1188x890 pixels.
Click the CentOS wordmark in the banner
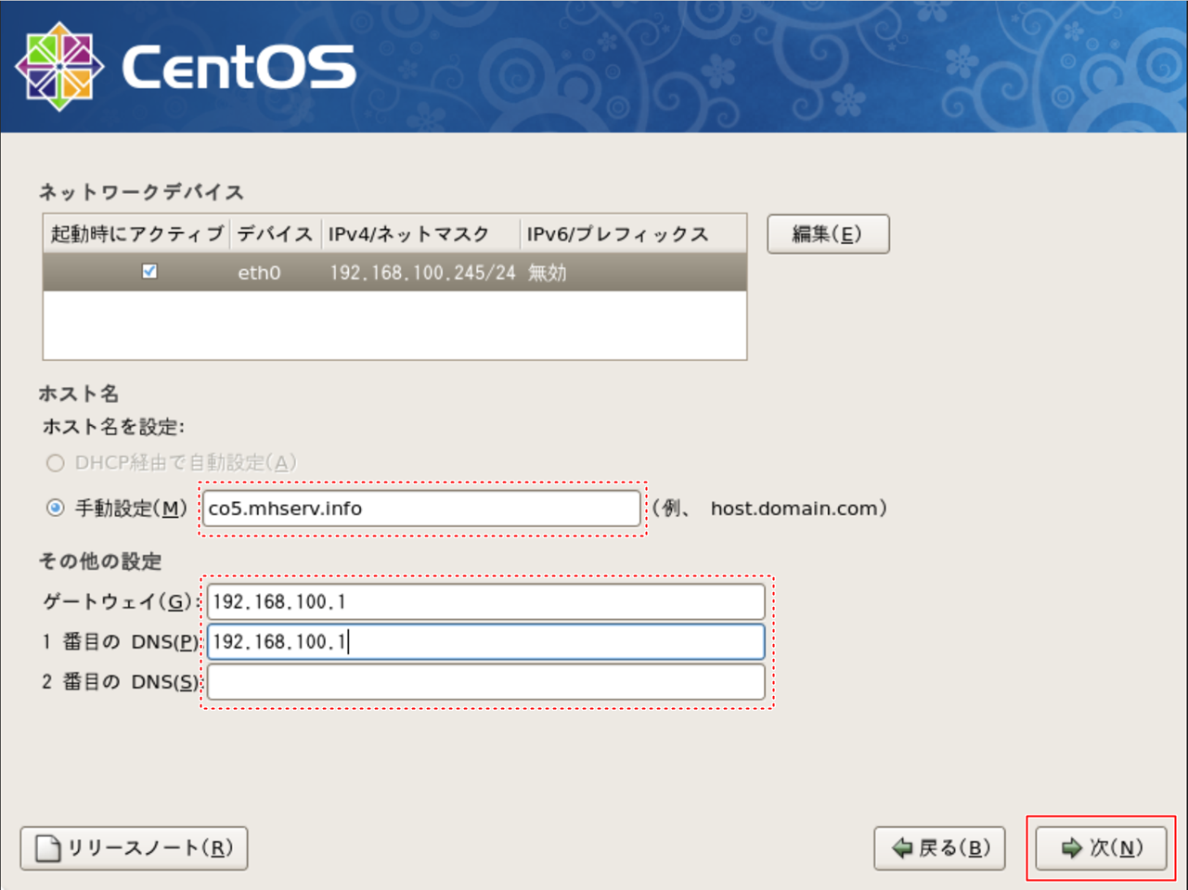click(x=239, y=68)
